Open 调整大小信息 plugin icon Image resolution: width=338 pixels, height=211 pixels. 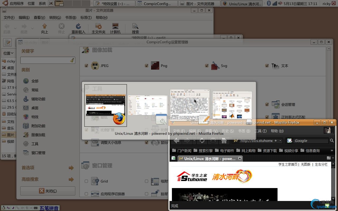(95, 142)
